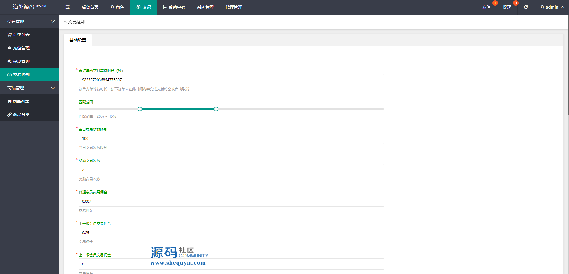Click the icon next to 充值管理
Viewport: 569px width, 274px height.
[x=9, y=48]
